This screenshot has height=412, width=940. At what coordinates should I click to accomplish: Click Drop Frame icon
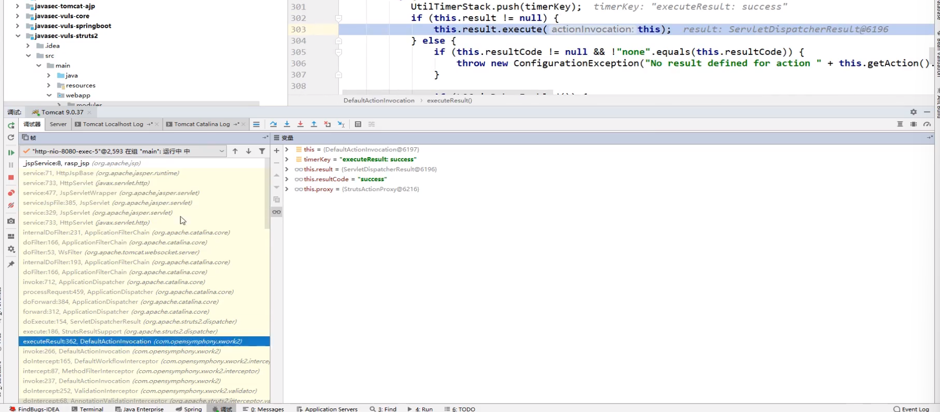[327, 124]
